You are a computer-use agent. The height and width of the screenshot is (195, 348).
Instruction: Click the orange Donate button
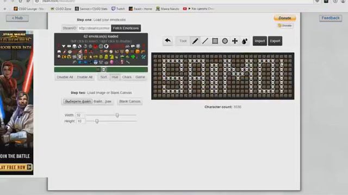point(285,18)
